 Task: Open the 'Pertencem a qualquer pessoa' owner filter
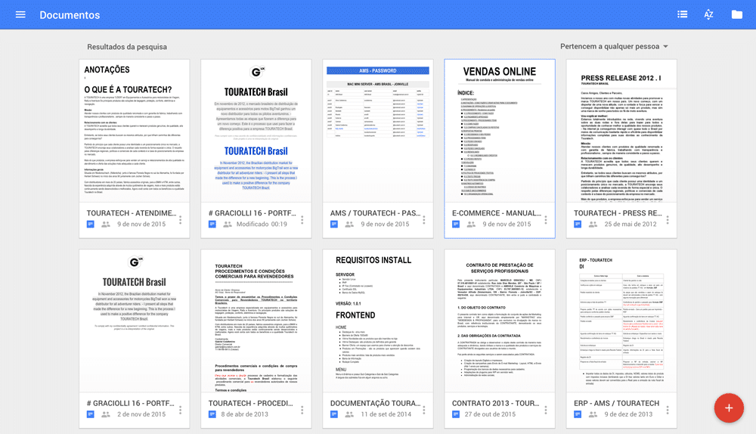click(614, 46)
